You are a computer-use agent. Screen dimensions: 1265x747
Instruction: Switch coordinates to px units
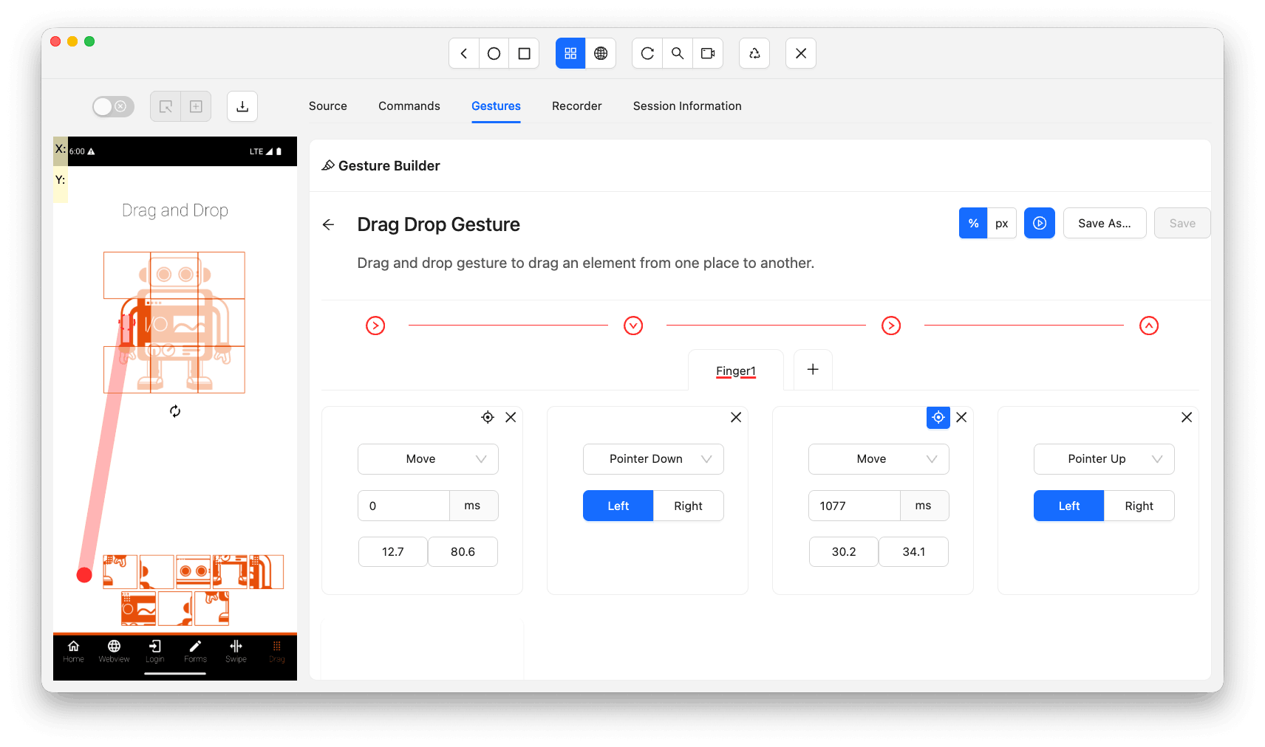pyautogui.click(x=1002, y=223)
